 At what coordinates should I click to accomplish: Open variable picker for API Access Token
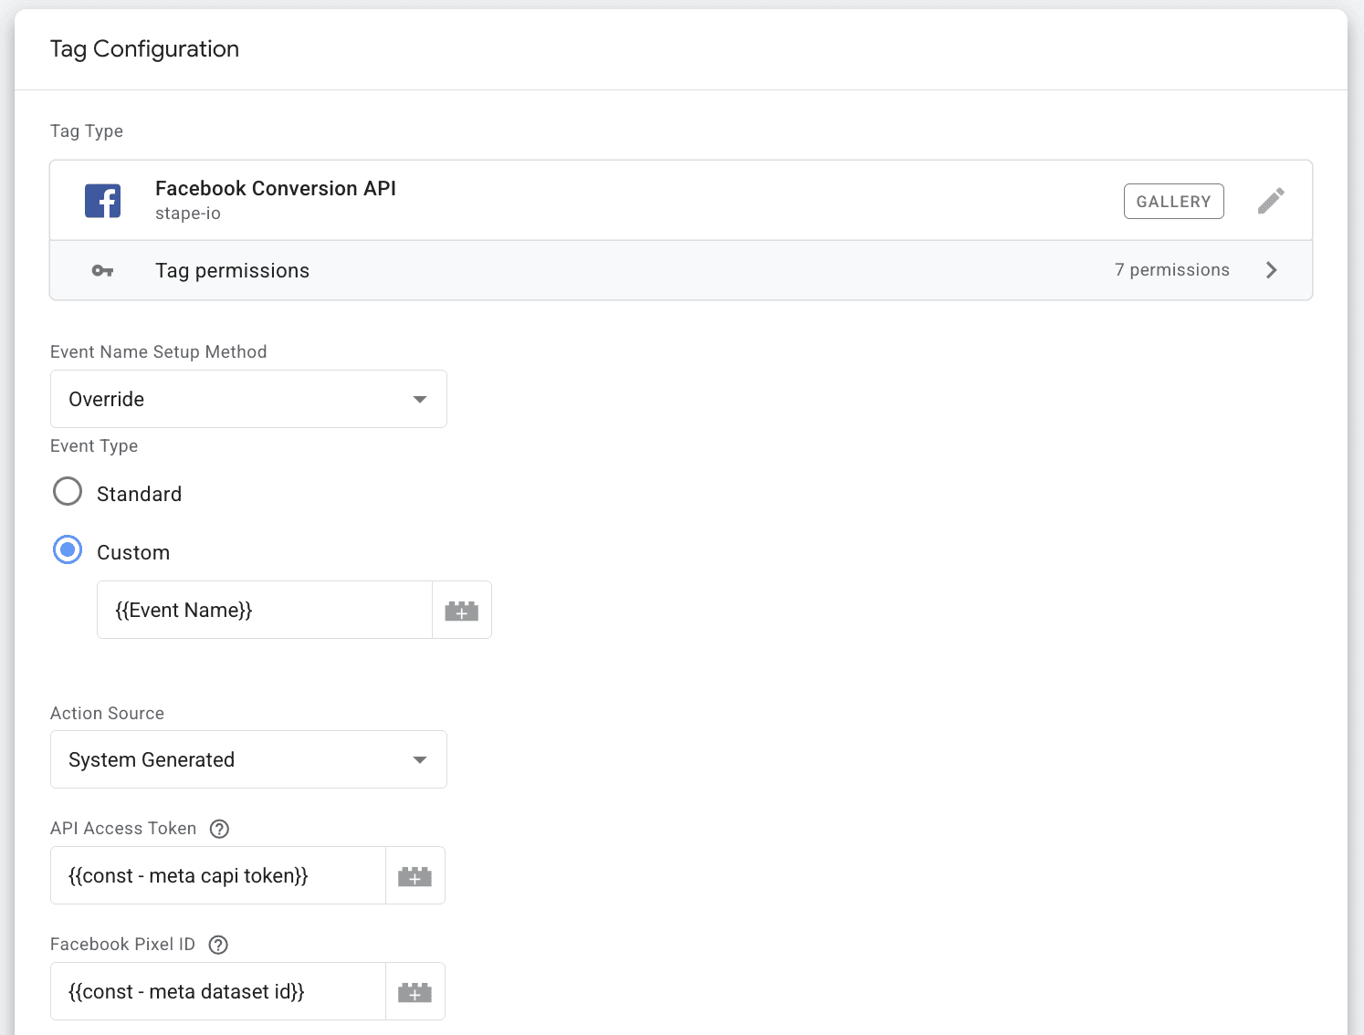[x=415, y=875]
